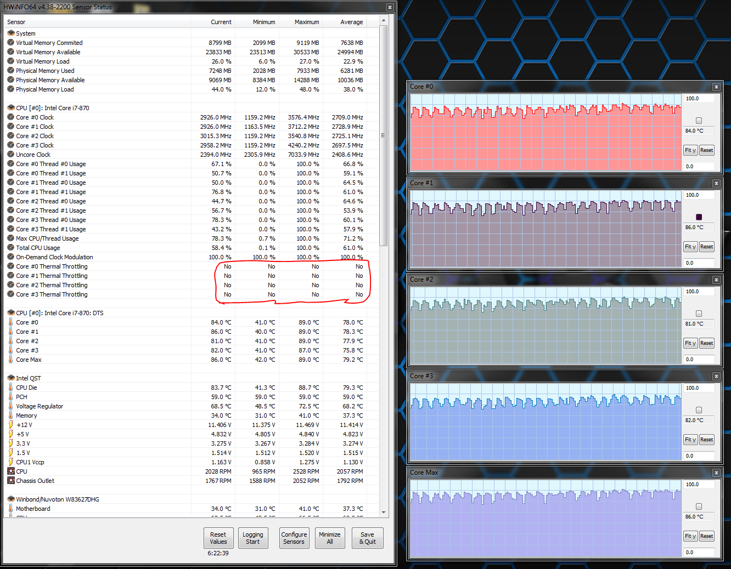Click clock icon for Core #0 Clock
Viewport: 731px width, 569px height.
pos(10,117)
